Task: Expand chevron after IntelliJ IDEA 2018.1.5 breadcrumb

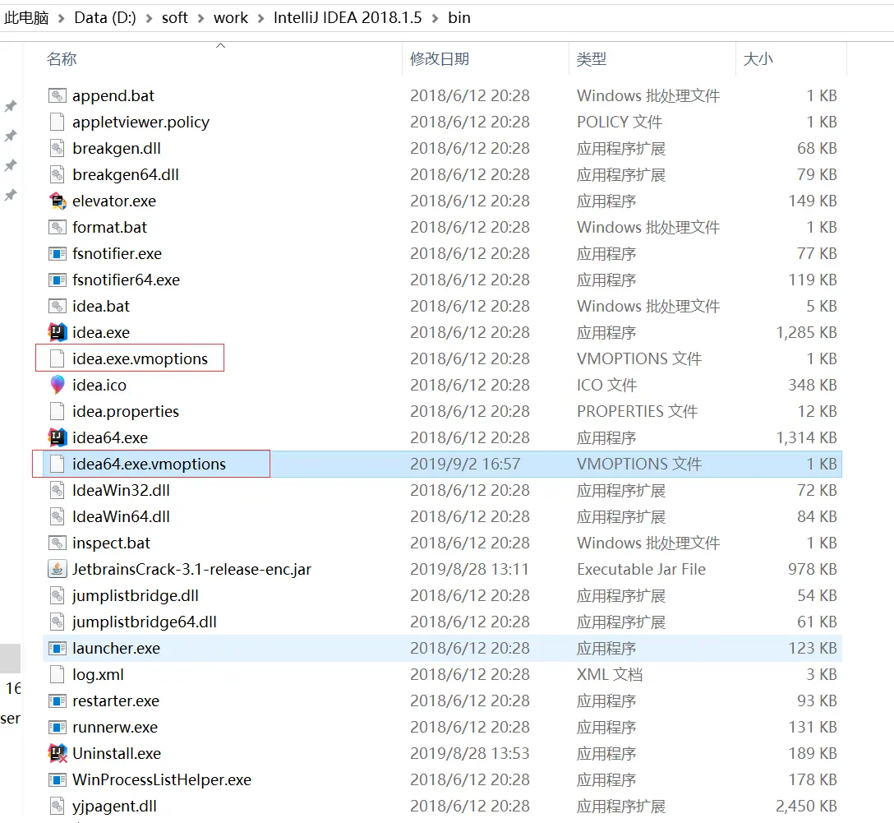Action: (x=435, y=19)
